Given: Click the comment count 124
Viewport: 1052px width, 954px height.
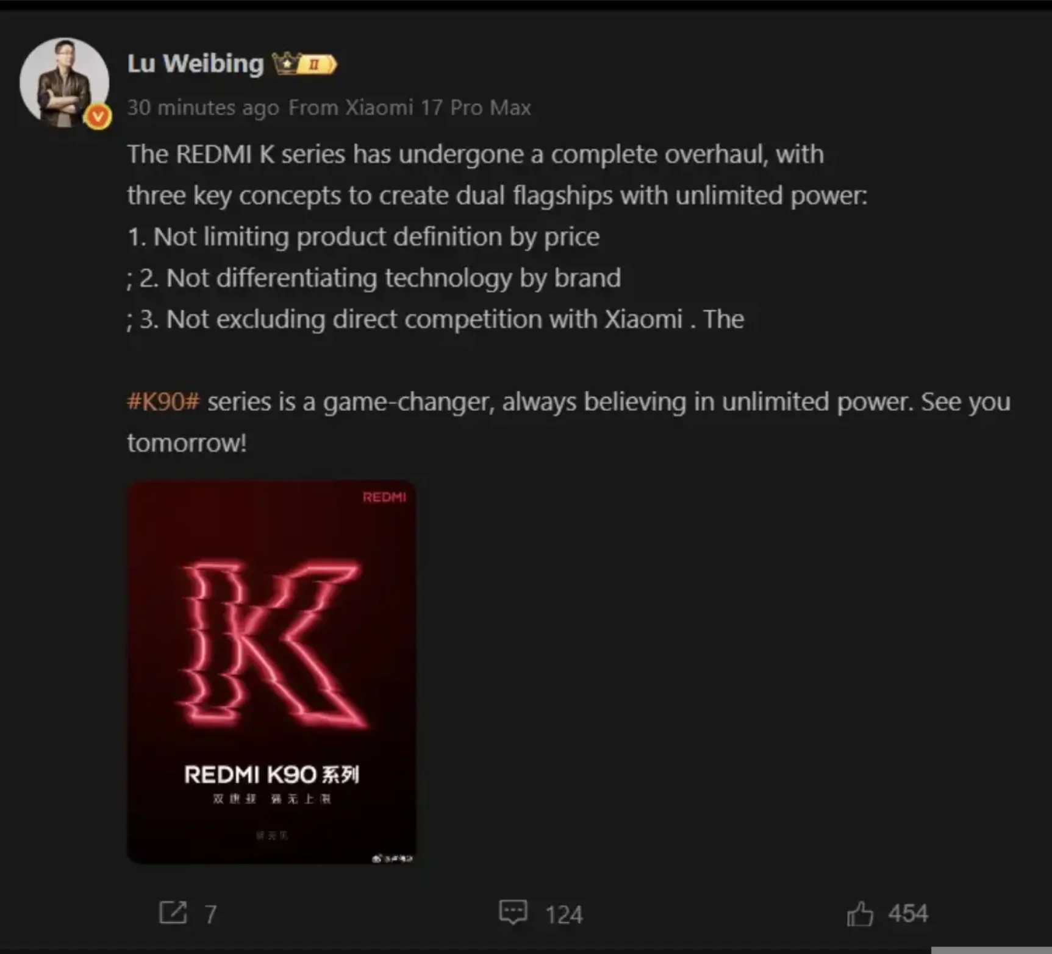Looking at the screenshot, I should [x=564, y=914].
